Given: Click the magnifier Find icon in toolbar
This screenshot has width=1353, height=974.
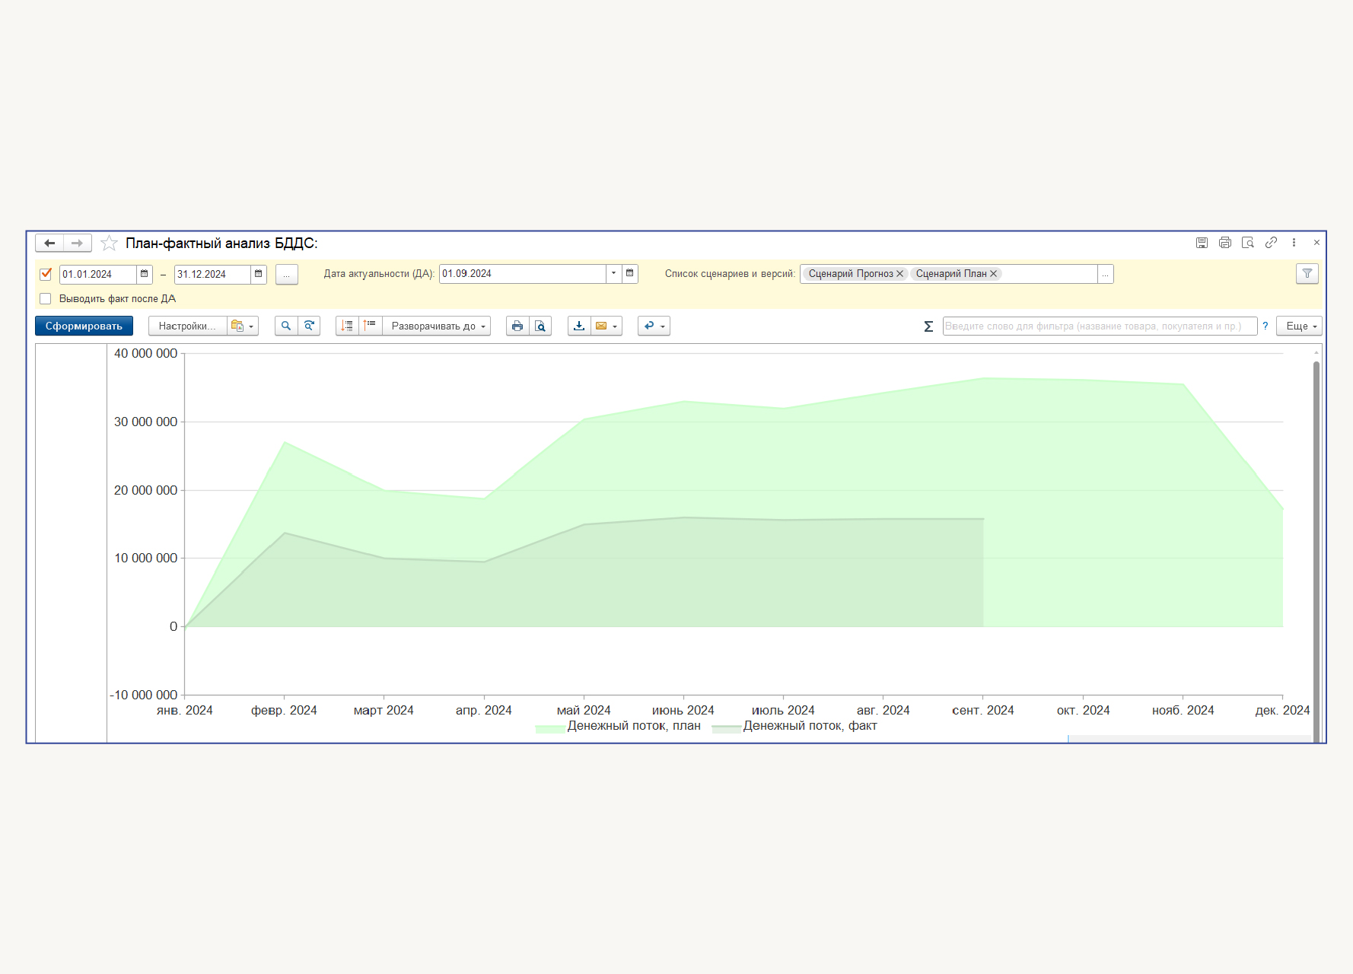Looking at the screenshot, I should click(x=286, y=326).
